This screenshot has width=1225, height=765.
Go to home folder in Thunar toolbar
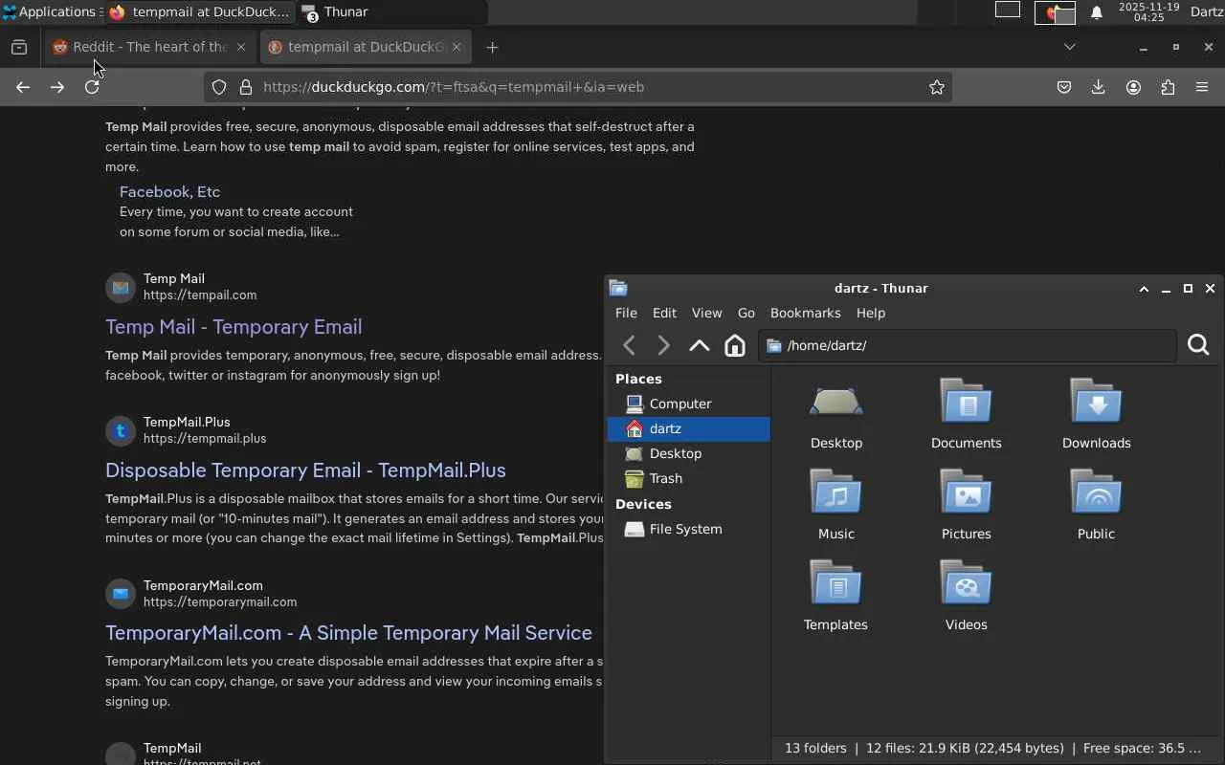735,345
